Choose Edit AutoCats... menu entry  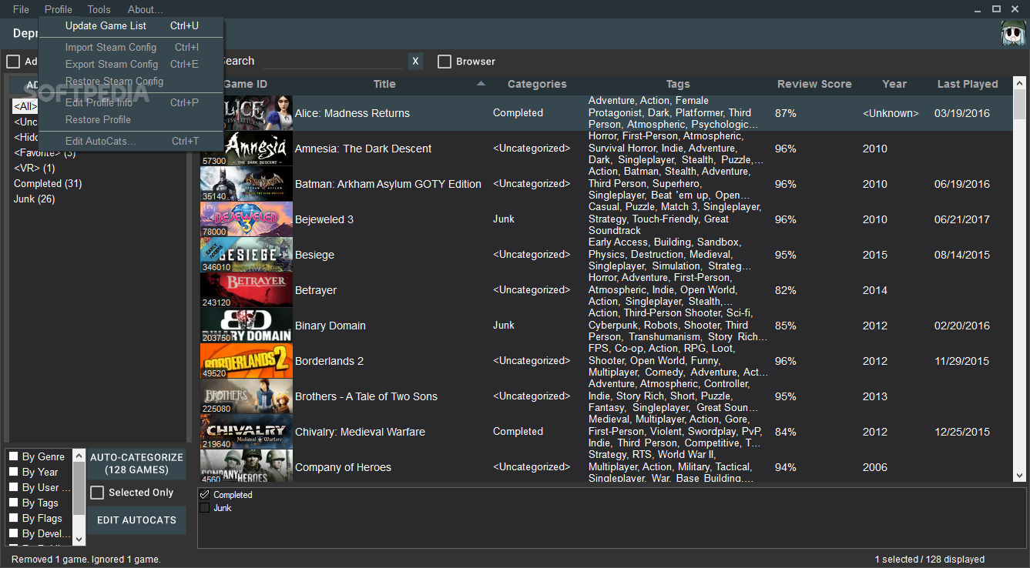pos(132,141)
